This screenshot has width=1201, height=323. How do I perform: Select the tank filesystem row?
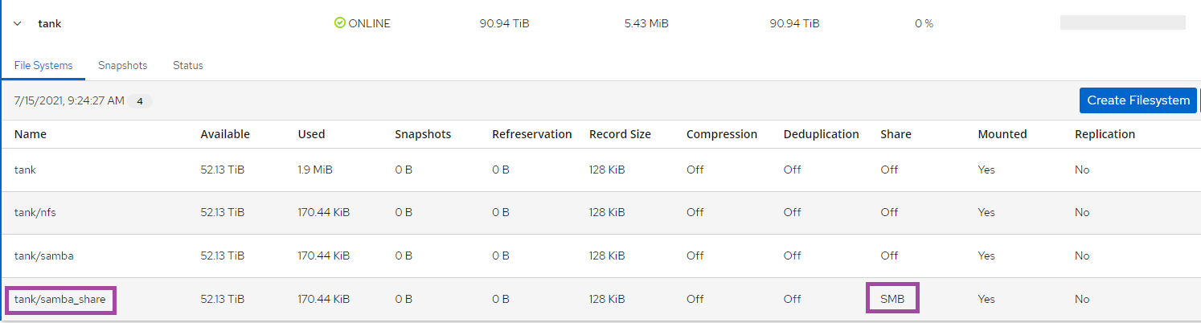[x=600, y=170]
